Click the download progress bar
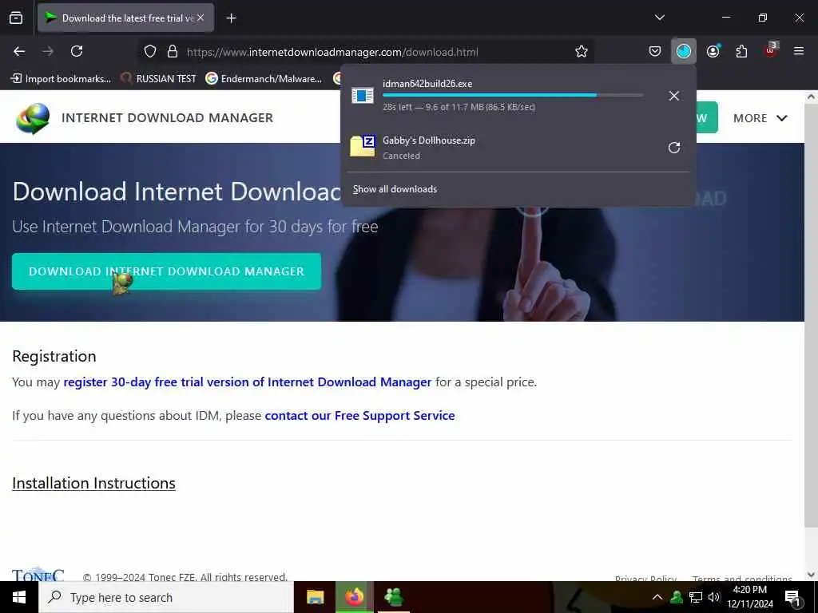 tap(513, 96)
